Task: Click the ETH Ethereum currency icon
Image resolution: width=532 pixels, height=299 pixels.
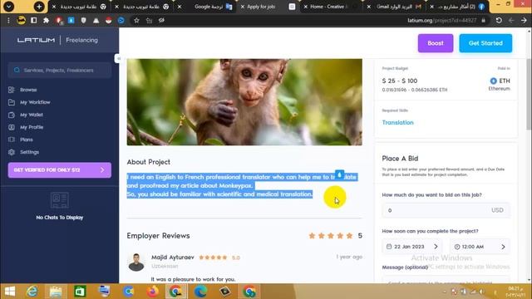Action: tap(493, 81)
